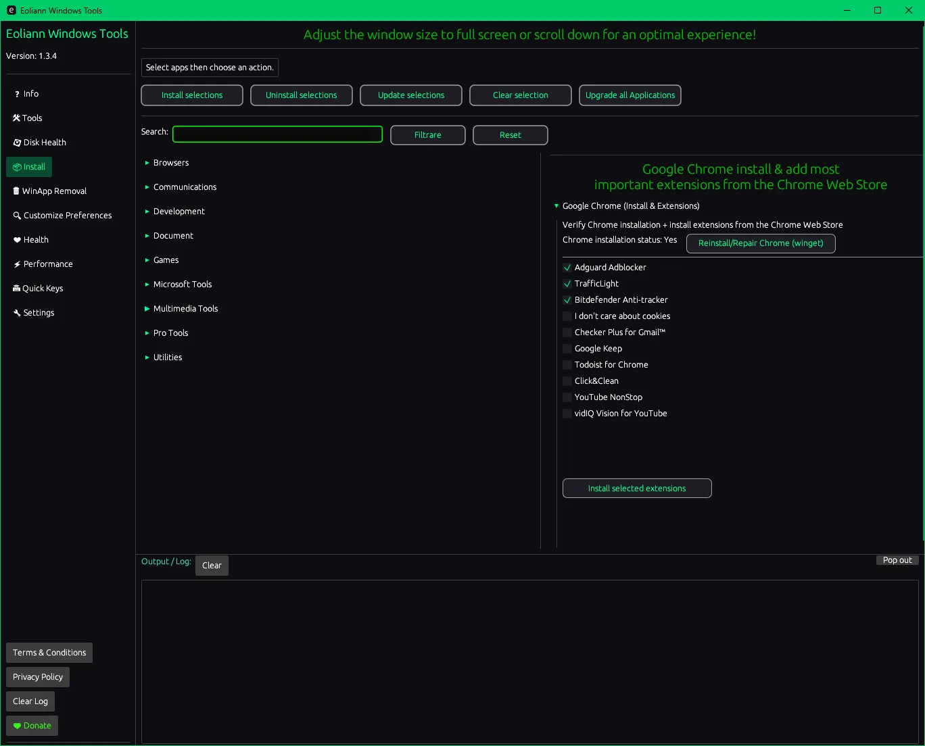The height and width of the screenshot is (746, 925).
Task: Open Tools via wrench icon
Action: click(x=16, y=118)
